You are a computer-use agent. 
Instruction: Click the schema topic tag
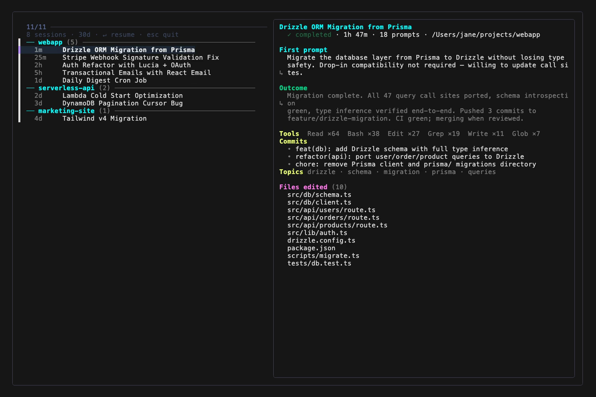tap(359, 172)
